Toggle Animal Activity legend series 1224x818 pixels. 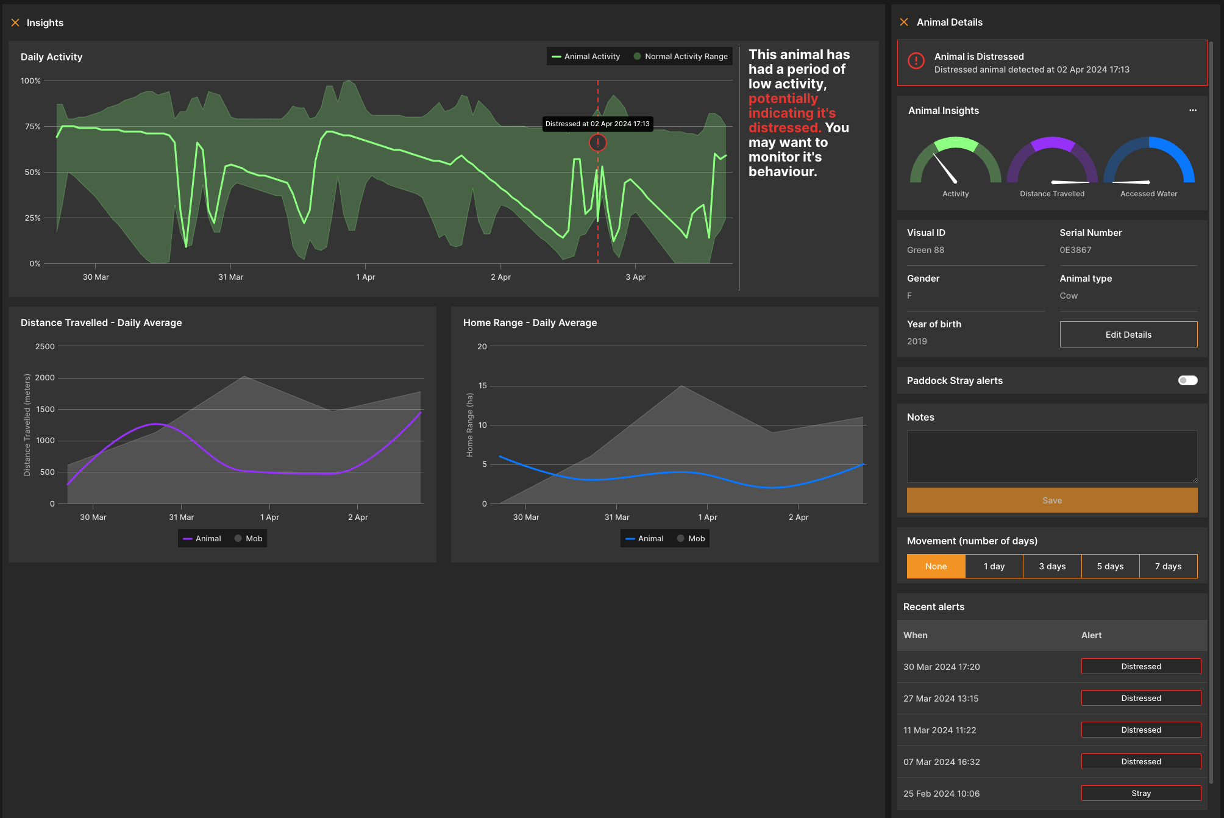coord(586,57)
